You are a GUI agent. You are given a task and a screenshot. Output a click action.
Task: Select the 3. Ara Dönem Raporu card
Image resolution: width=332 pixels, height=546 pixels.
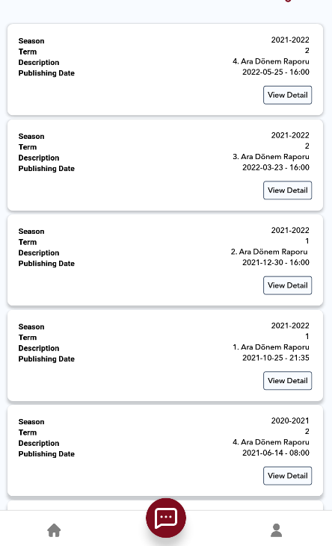pyautogui.click(x=165, y=165)
